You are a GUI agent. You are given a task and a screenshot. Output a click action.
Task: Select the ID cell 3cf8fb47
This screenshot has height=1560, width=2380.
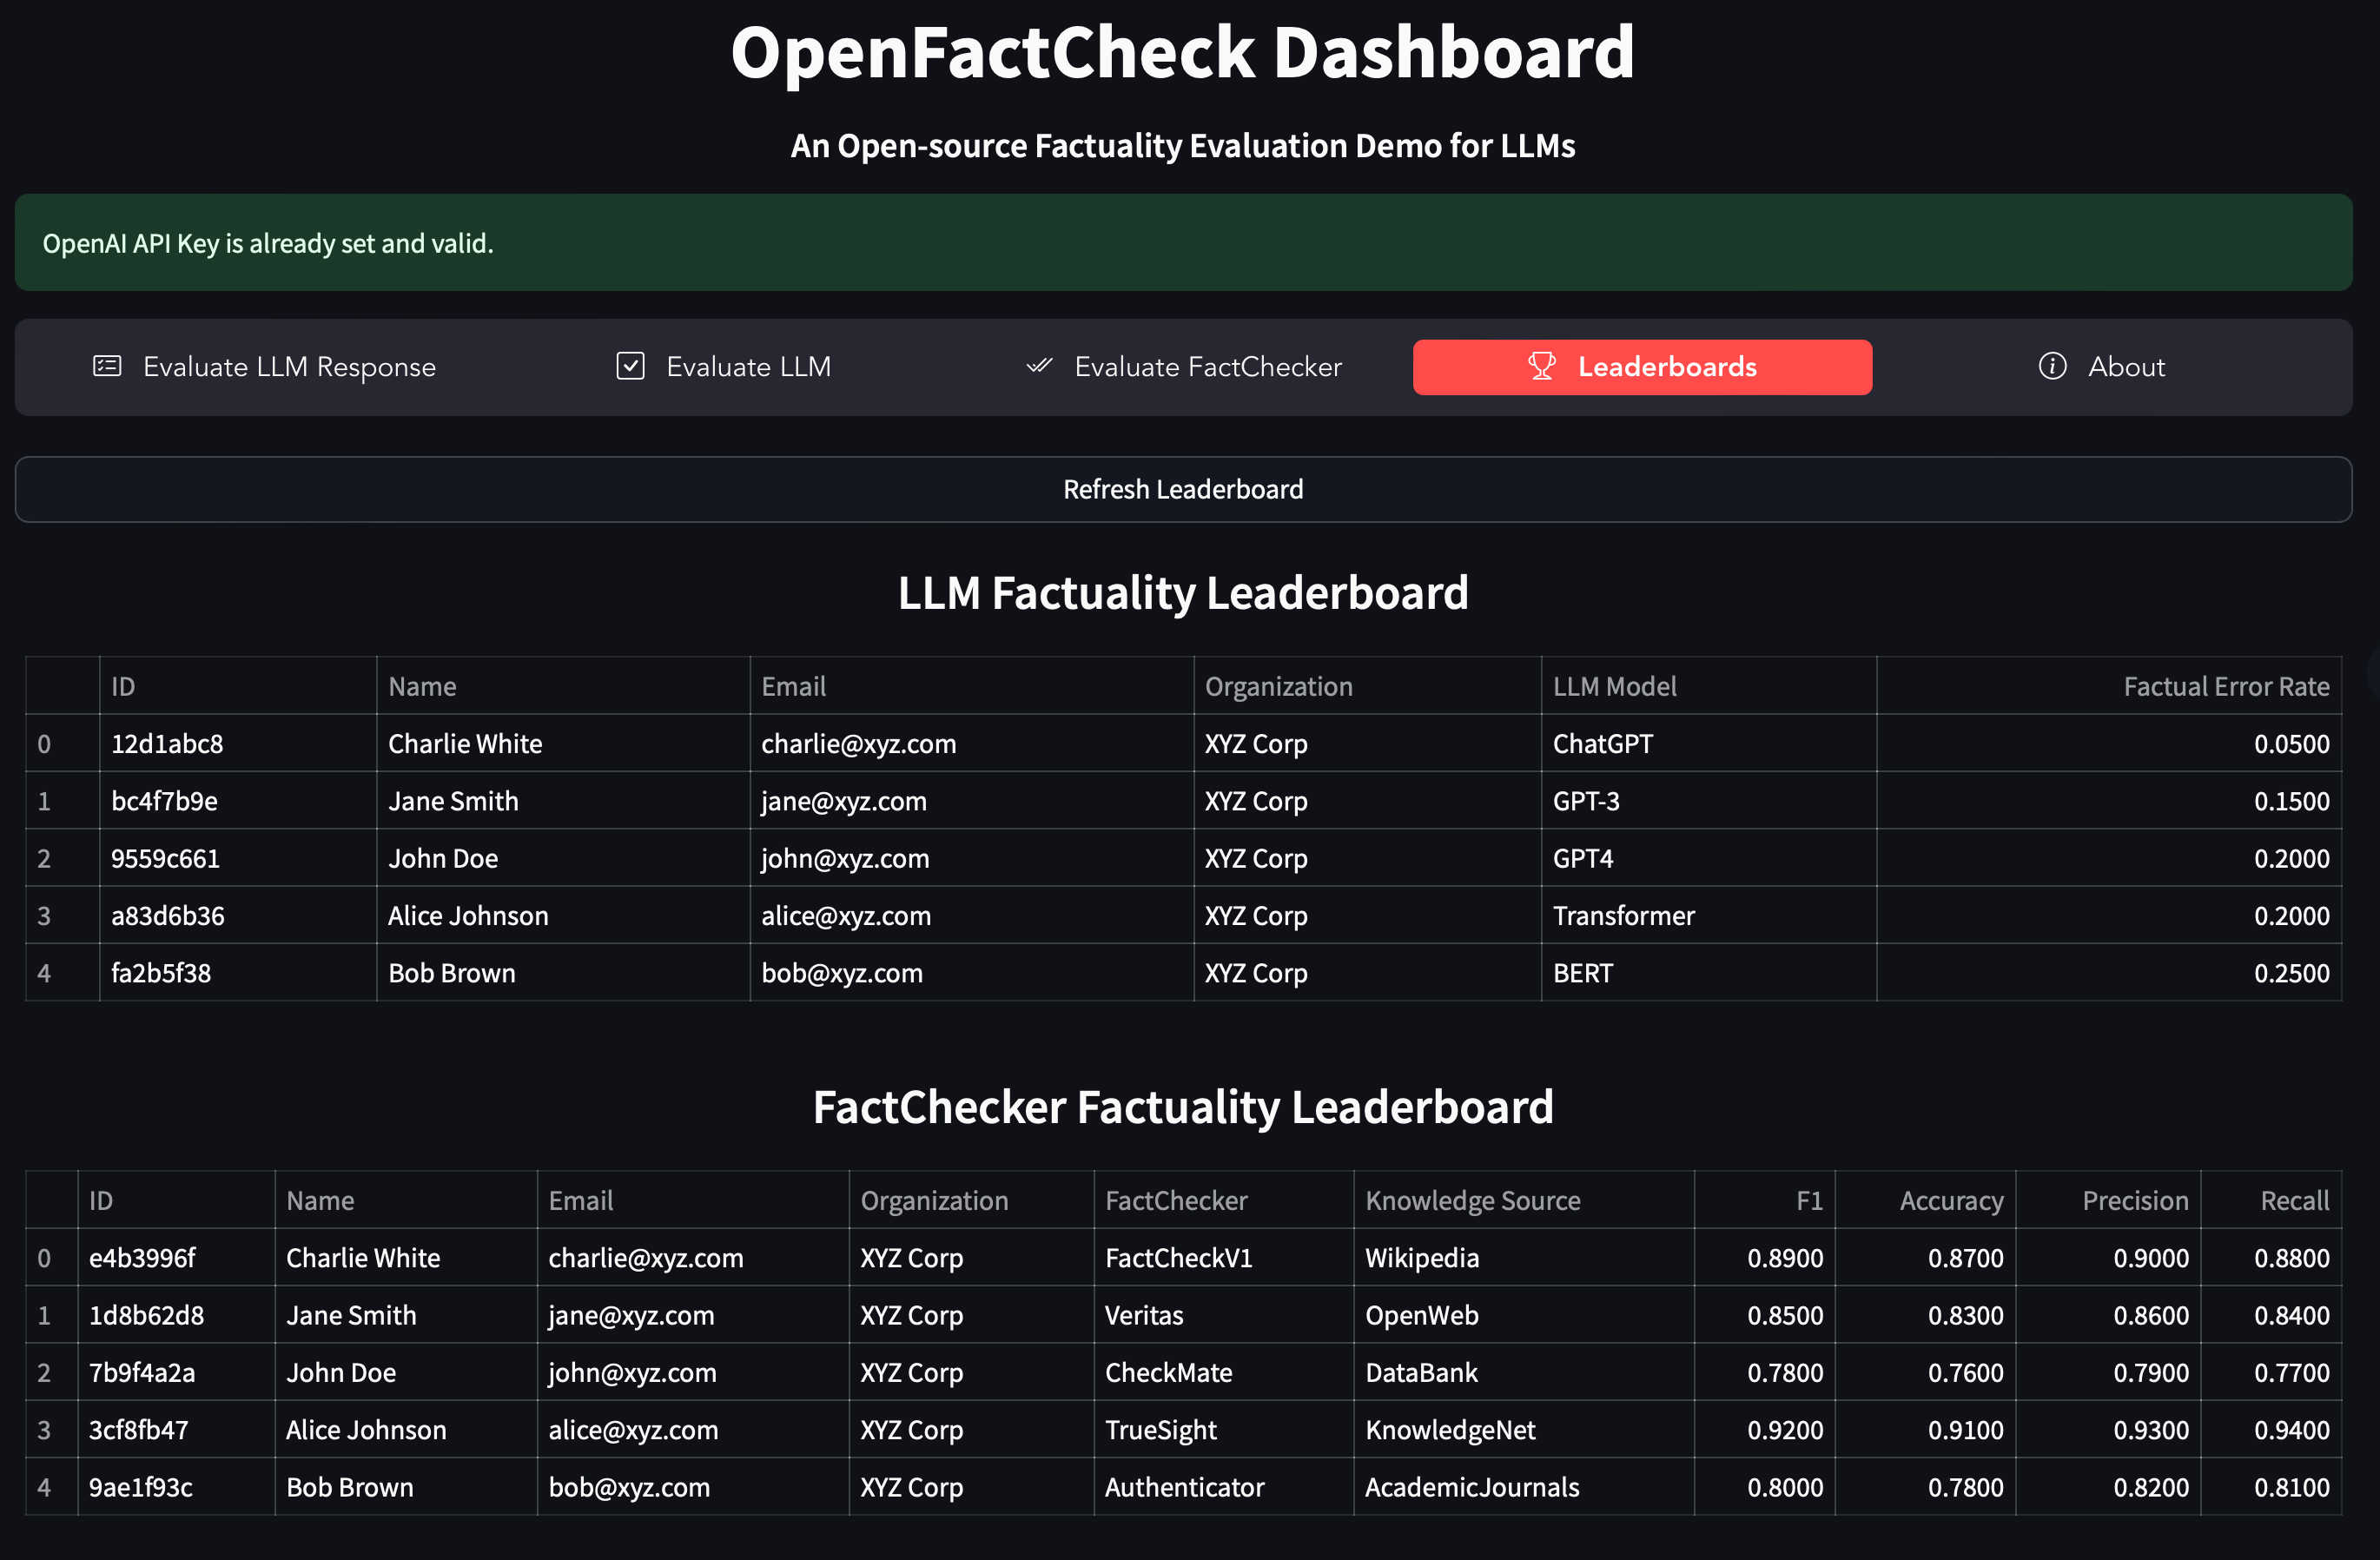click(x=176, y=1429)
